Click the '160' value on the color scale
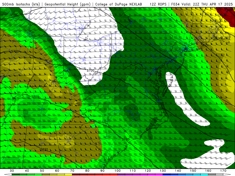Image resolution: width=235 pixels, height=176 pixels. coord(208,171)
